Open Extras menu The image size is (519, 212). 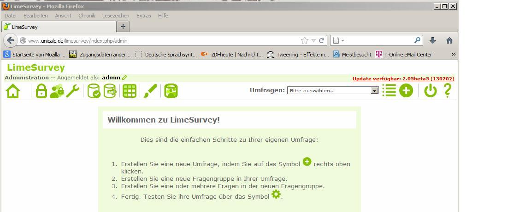point(144,16)
